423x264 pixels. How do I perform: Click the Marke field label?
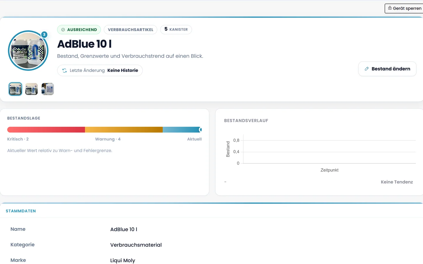tap(18, 260)
